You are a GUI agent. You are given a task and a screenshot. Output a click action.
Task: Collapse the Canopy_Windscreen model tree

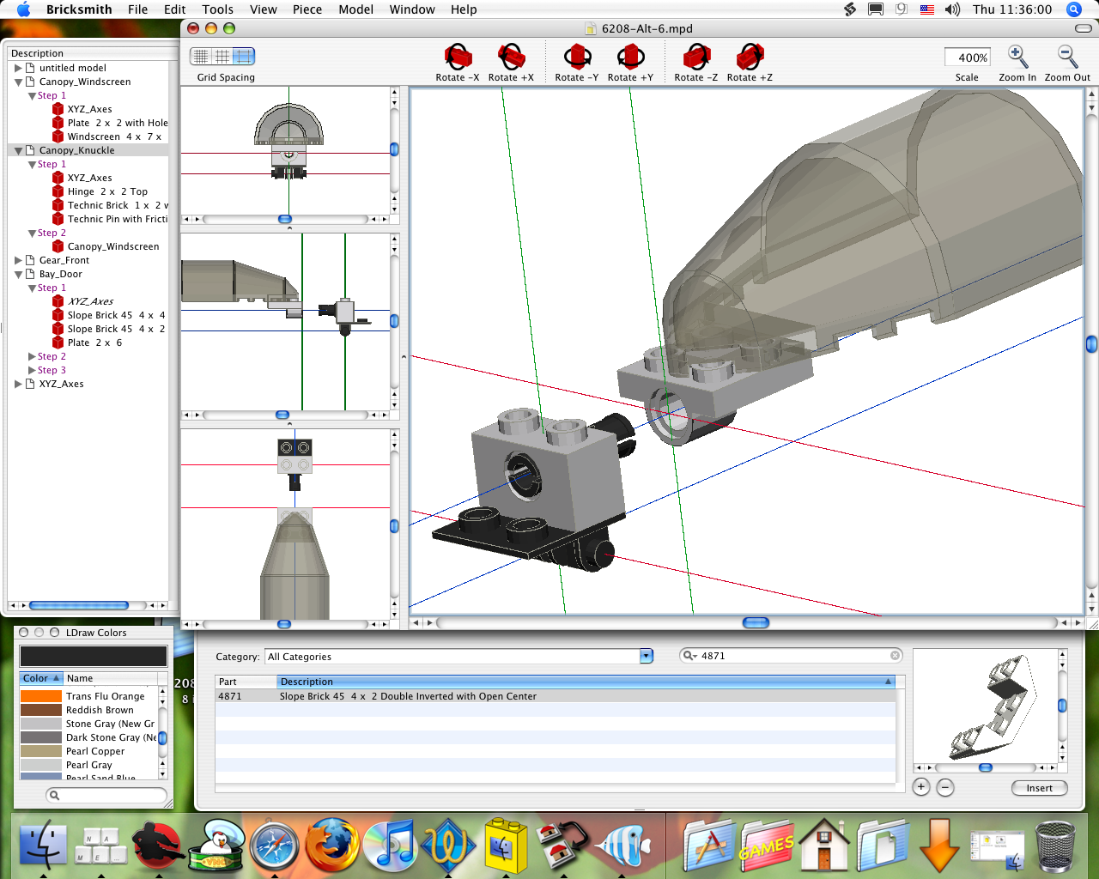pyautogui.click(x=18, y=82)
